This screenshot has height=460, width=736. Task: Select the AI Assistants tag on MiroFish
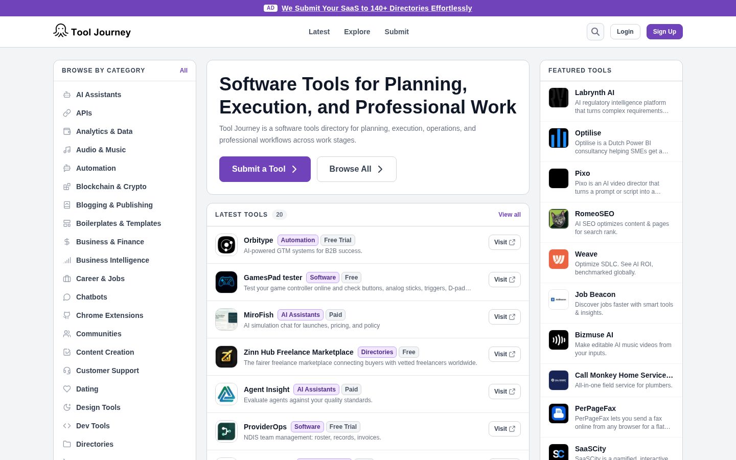click(x=301, y=315)
